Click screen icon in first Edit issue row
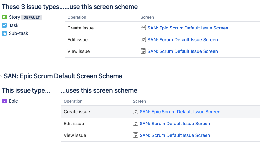 click(x=143, y=40)
